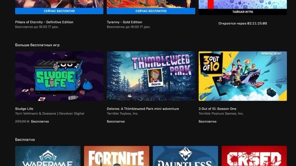Click the Tyranny cover artwork

151,4
